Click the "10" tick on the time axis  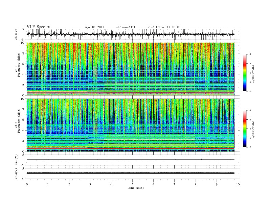[238, 184]
